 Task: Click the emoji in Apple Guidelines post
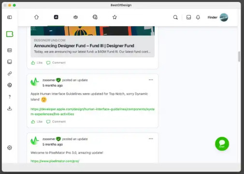44,100
